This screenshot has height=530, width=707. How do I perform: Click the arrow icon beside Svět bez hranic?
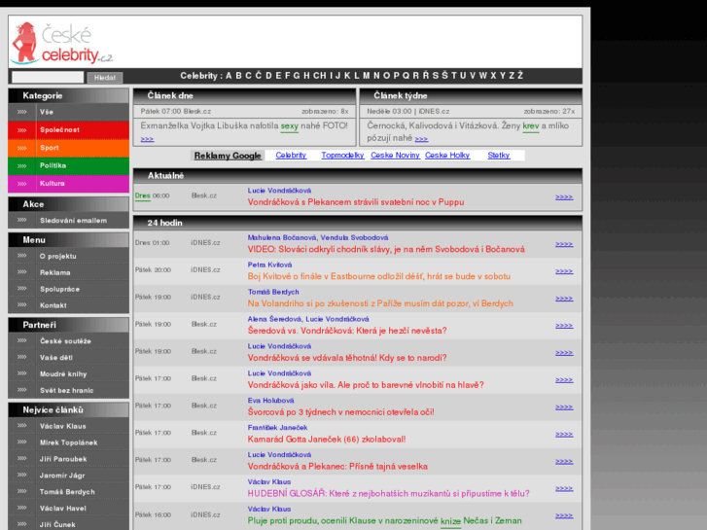21,390
